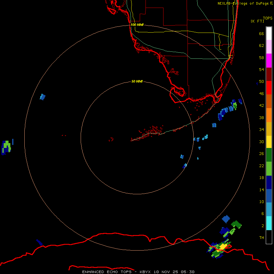
Task: Select the magenta swatch in the legend
Action: point(269,61)
